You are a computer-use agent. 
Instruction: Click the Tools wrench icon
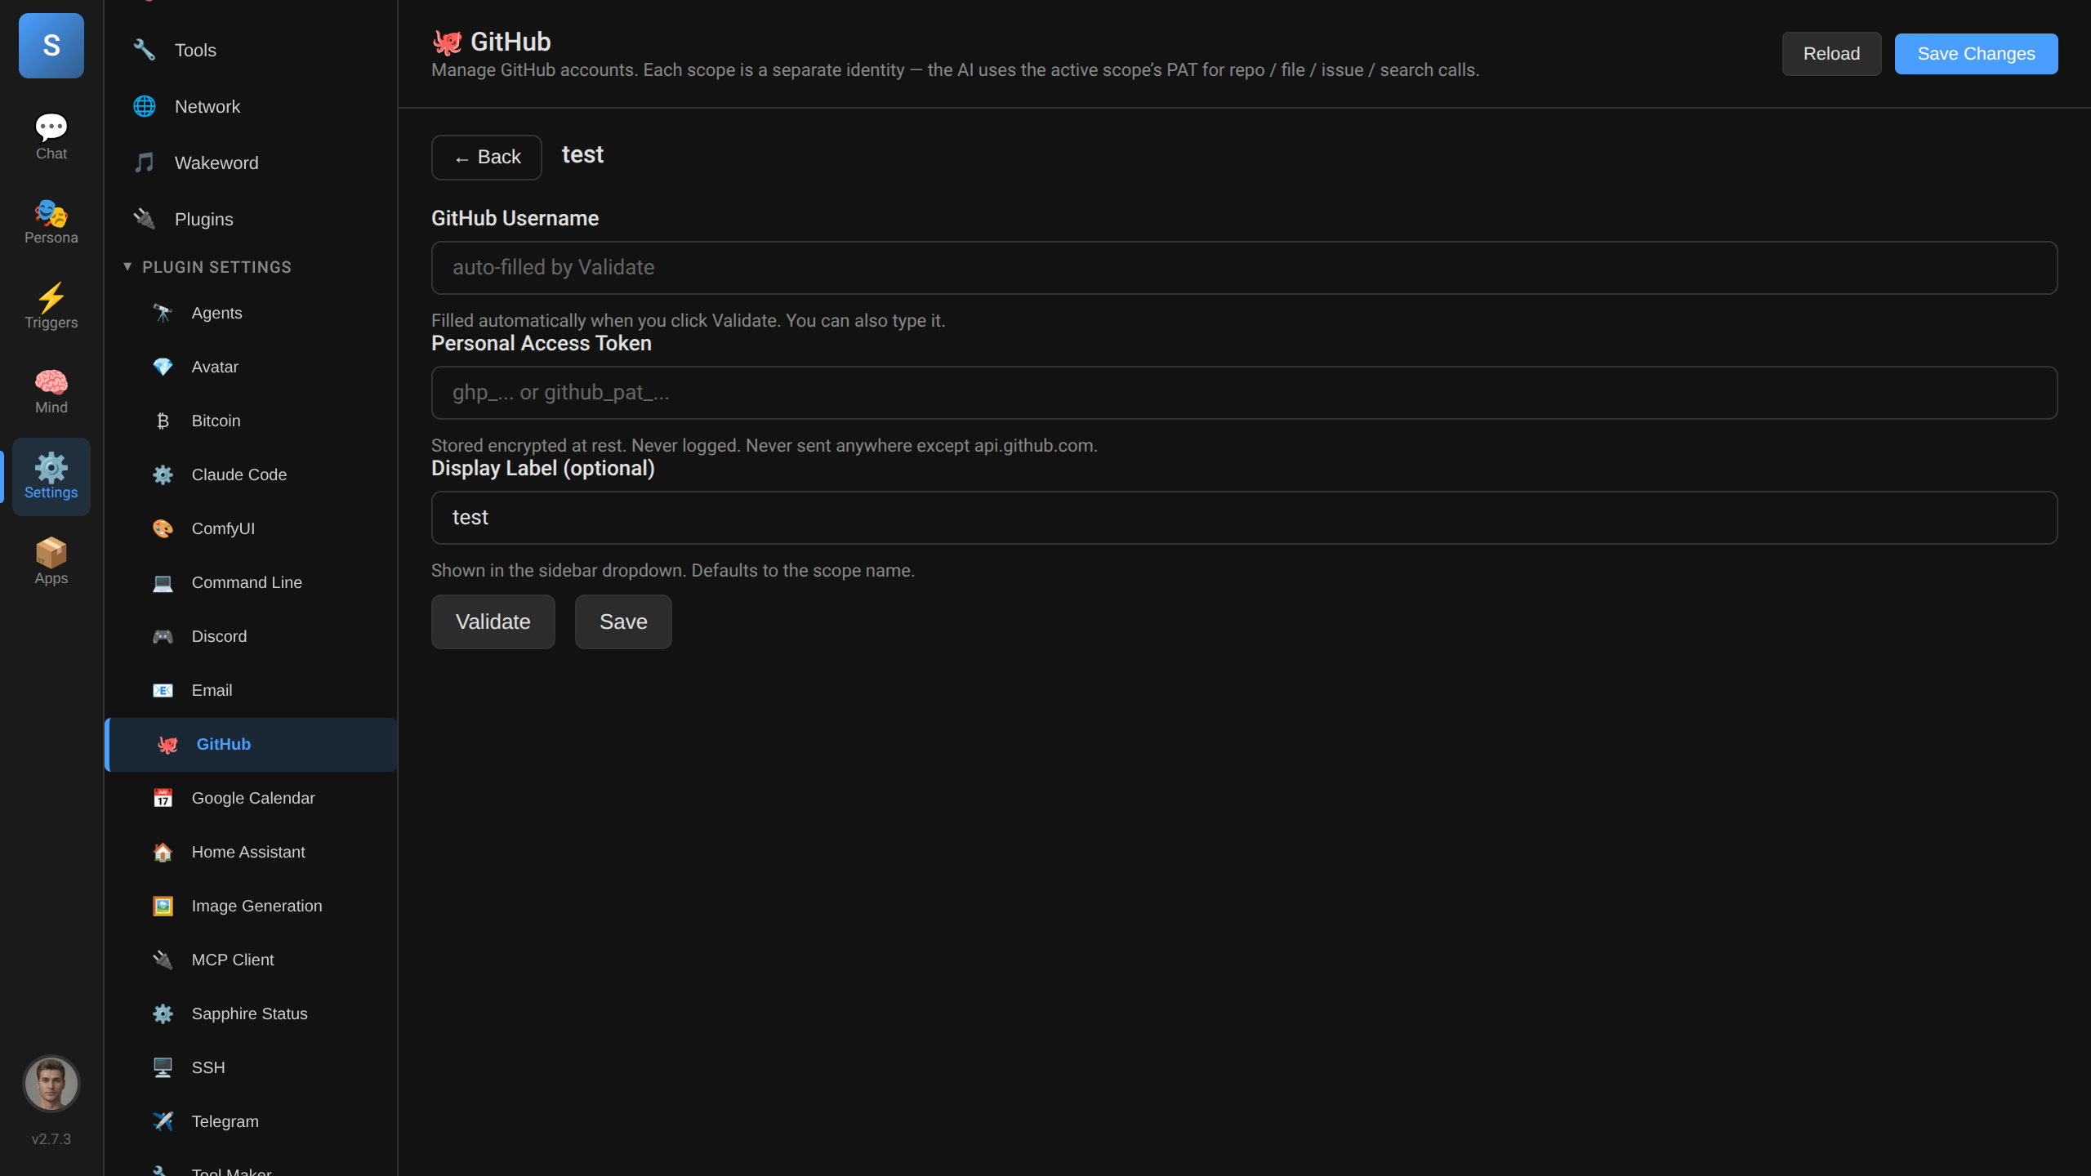tap(145, 50)
